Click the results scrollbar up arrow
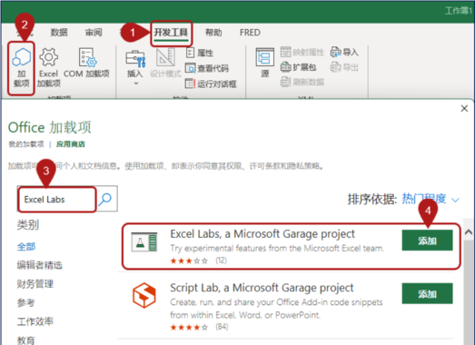The height and width of the screenshot is (345, 475). tap(469, 232)
